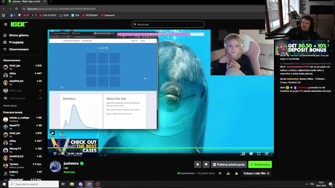Go back with the browser back arrow
The width and height of the screenshot is (335, 188).
click(x=4, y=9)
